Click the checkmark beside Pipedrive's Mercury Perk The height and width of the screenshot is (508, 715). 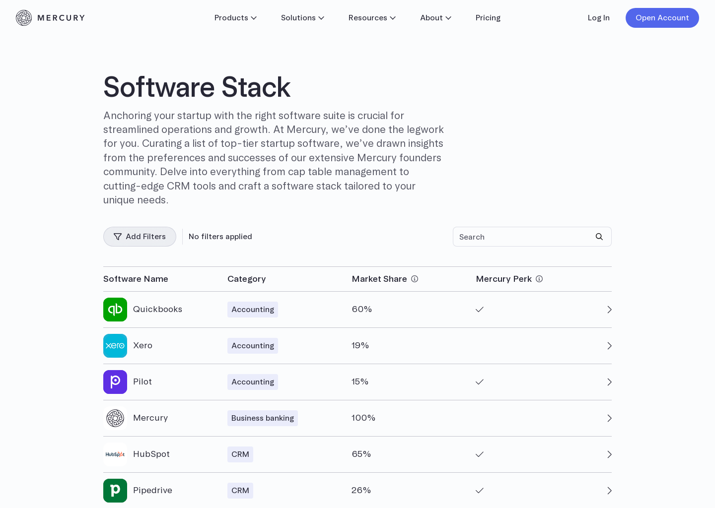pyautogui.click(x=480, y=491)
